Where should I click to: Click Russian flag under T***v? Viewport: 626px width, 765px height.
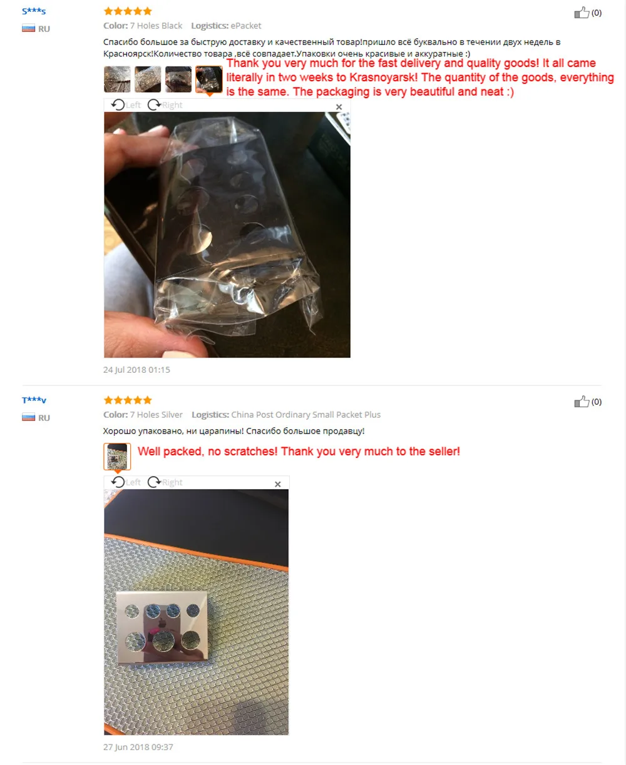point(28,417)
